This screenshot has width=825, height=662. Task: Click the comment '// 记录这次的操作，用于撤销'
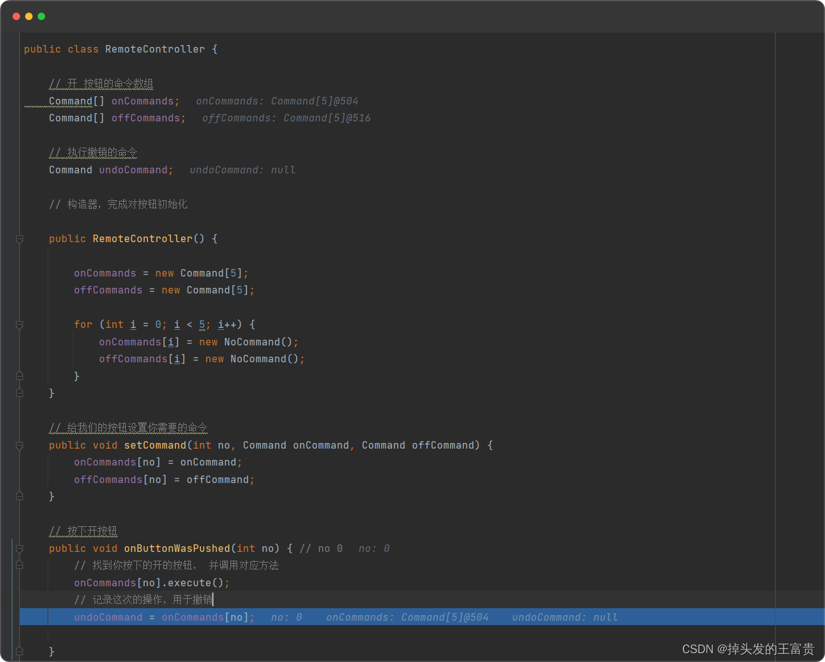143,600
